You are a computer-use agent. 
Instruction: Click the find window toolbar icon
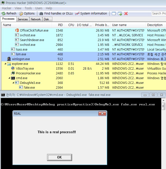114,14
